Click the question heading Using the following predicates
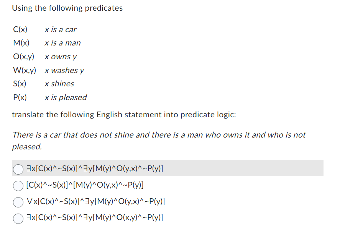Screen dimensions: 340x230 pos(67,8)
